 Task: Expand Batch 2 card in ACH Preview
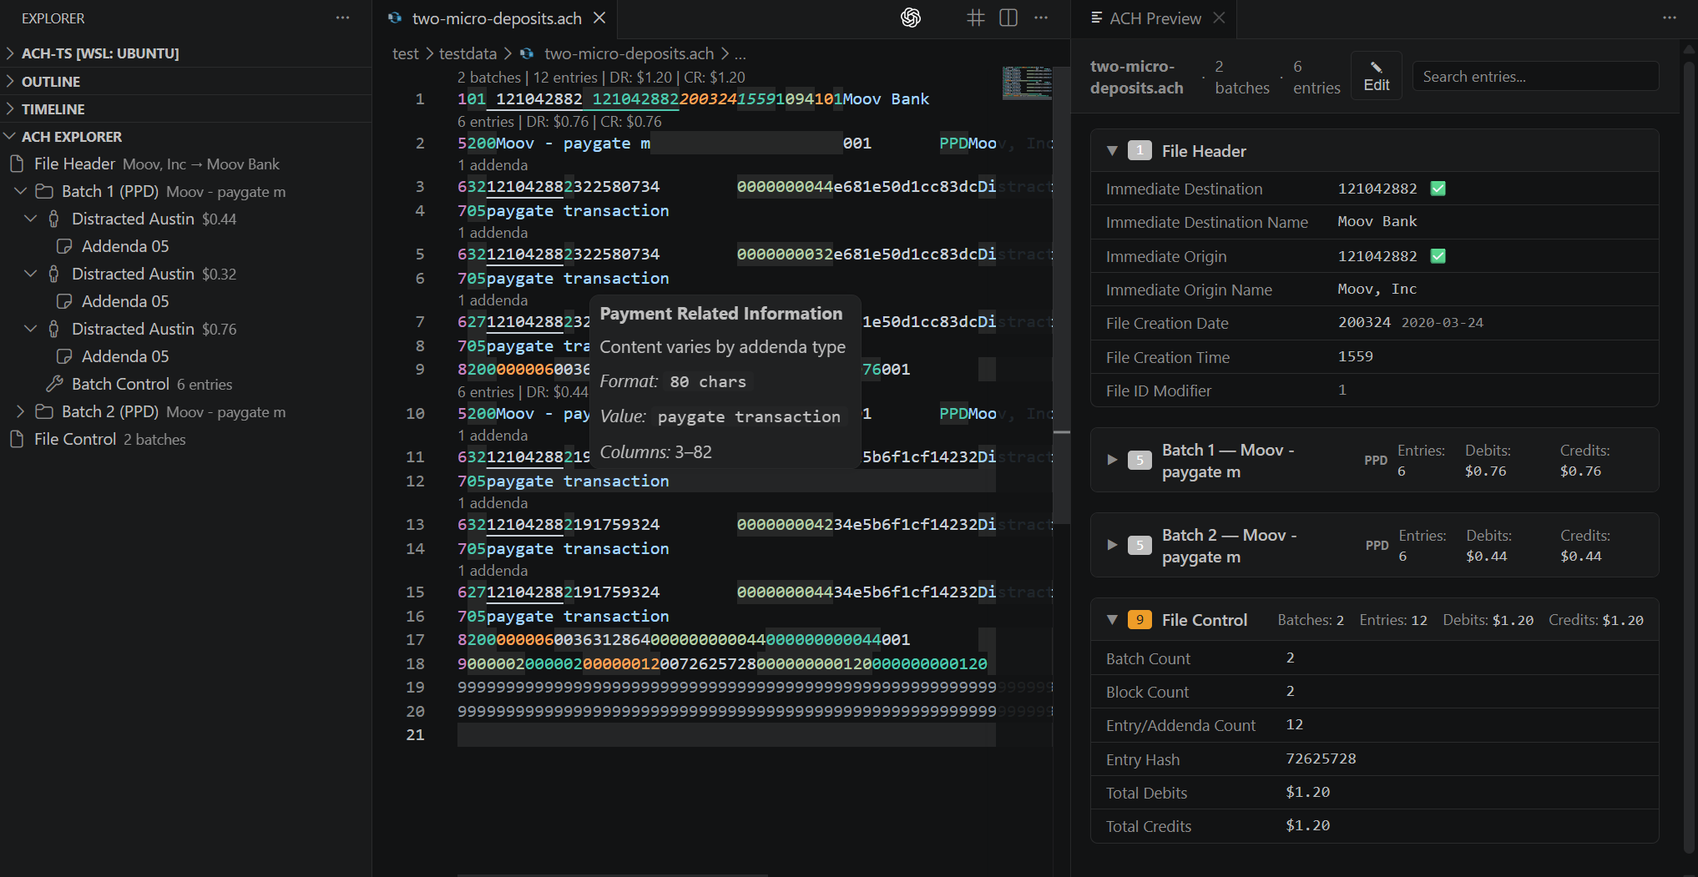[x=1112, y=545]
